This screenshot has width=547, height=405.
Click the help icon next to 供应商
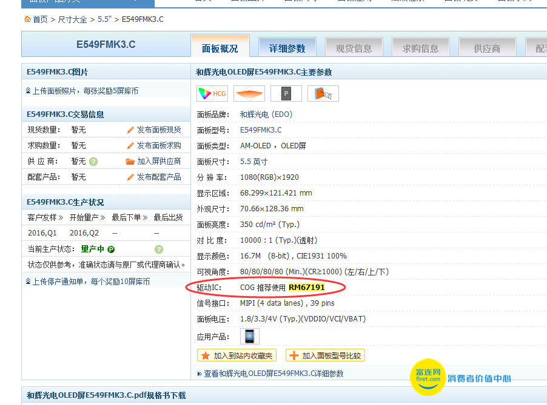[93, 162]
